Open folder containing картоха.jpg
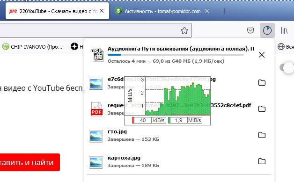The width and height of the screenshot is (294, 182). click(262, 161)
